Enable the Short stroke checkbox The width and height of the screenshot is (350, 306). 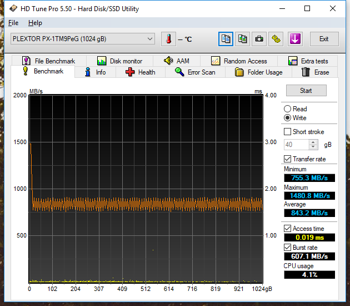[x=287, y=132]
